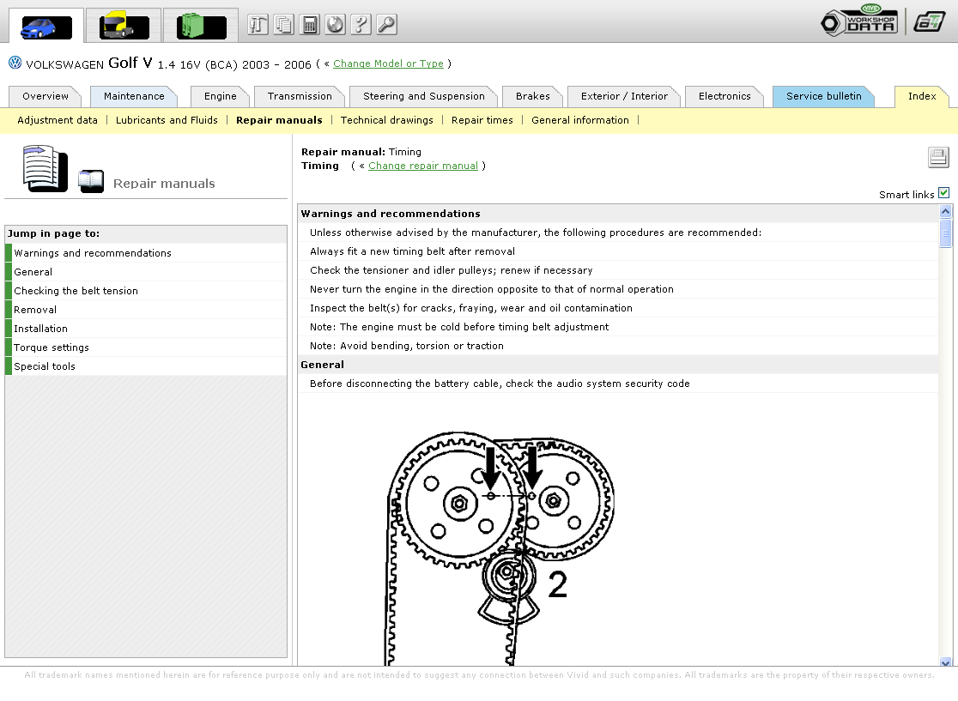Image resolution: width=958 pixels, height=701 pixels.
Task: Click the AT logo icon
Action: click(930, 22)
